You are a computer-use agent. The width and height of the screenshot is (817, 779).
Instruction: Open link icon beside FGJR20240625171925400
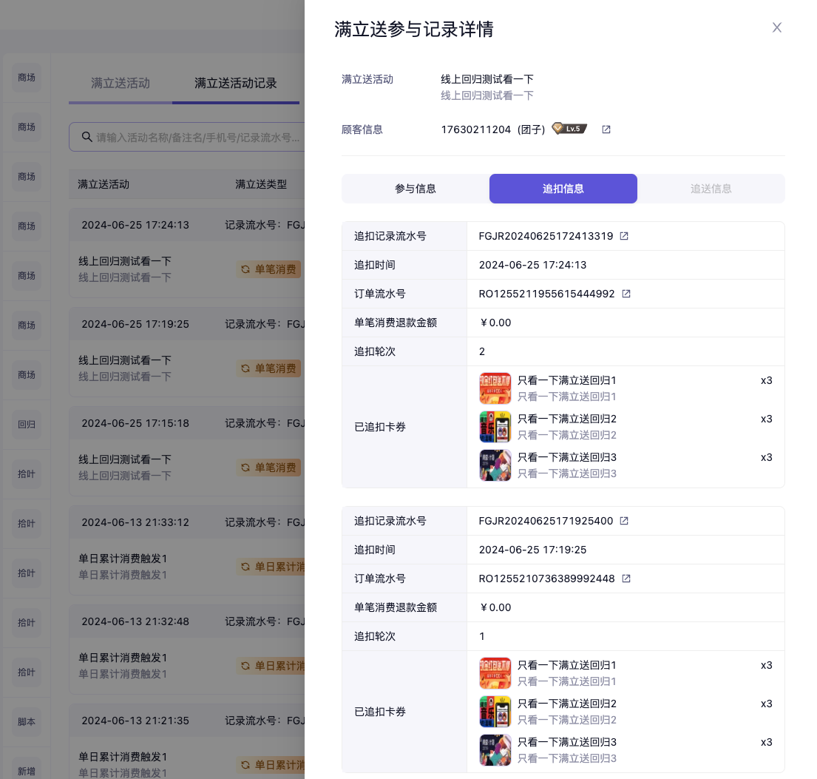624,521
